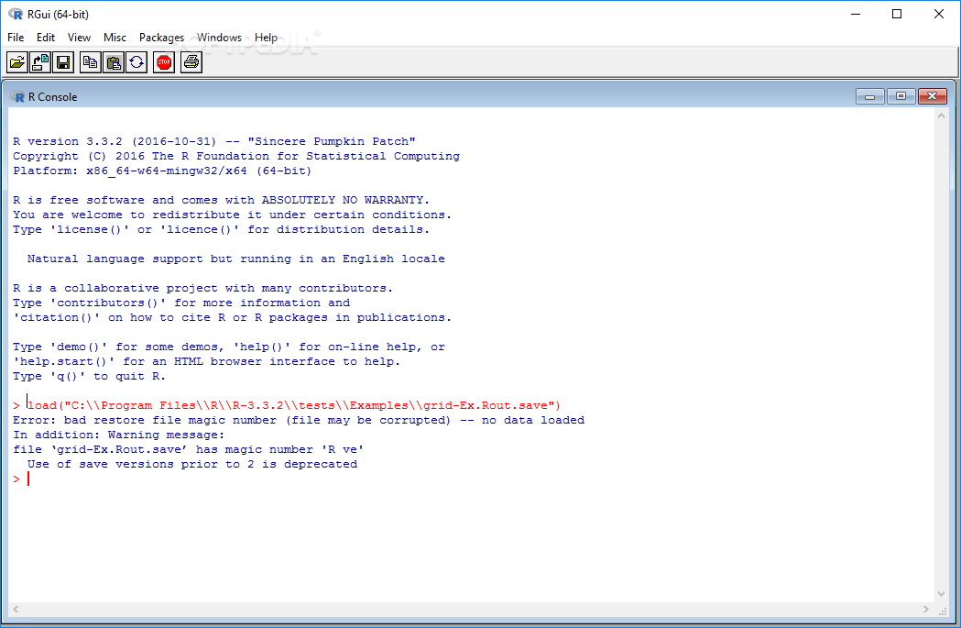Click the Paste clipboard toolbar icon
Viewport: 961px width, 628px height.
(114, 62)
